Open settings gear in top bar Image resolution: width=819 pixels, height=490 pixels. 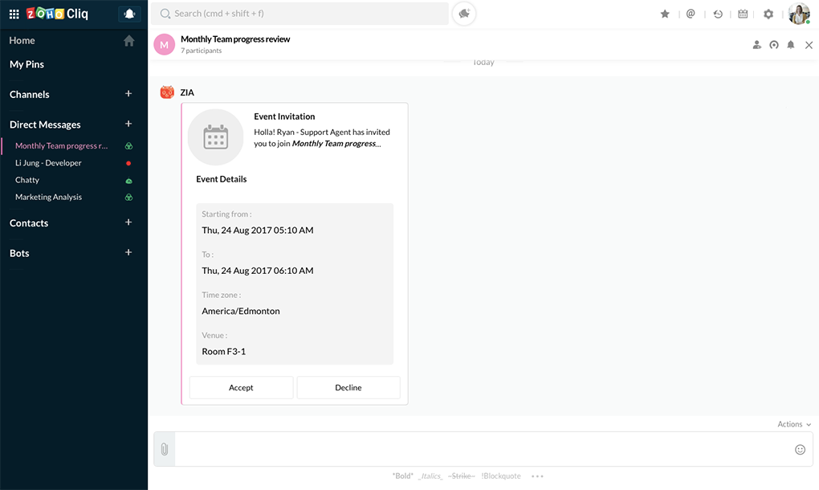[768, 14]
